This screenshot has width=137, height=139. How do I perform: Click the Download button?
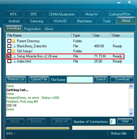122,79
